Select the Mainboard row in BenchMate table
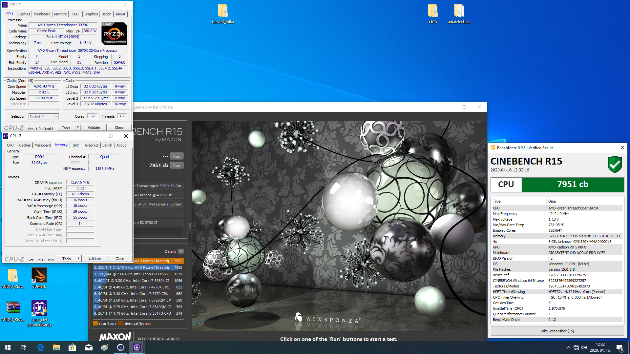 (557, 253)
